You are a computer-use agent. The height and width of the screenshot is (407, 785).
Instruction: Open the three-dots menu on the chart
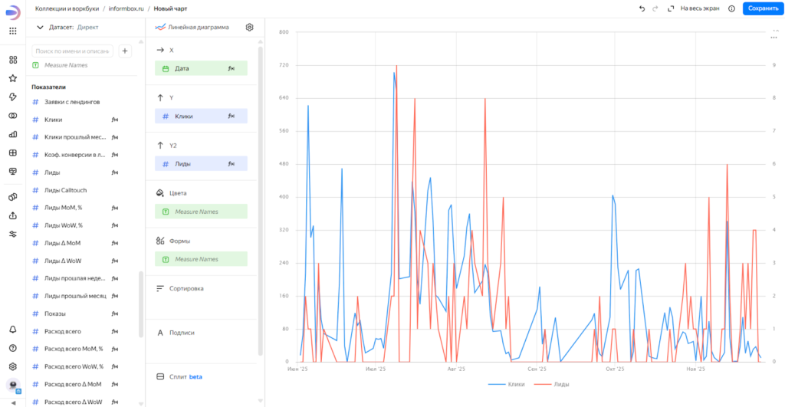tap(773, 38)
